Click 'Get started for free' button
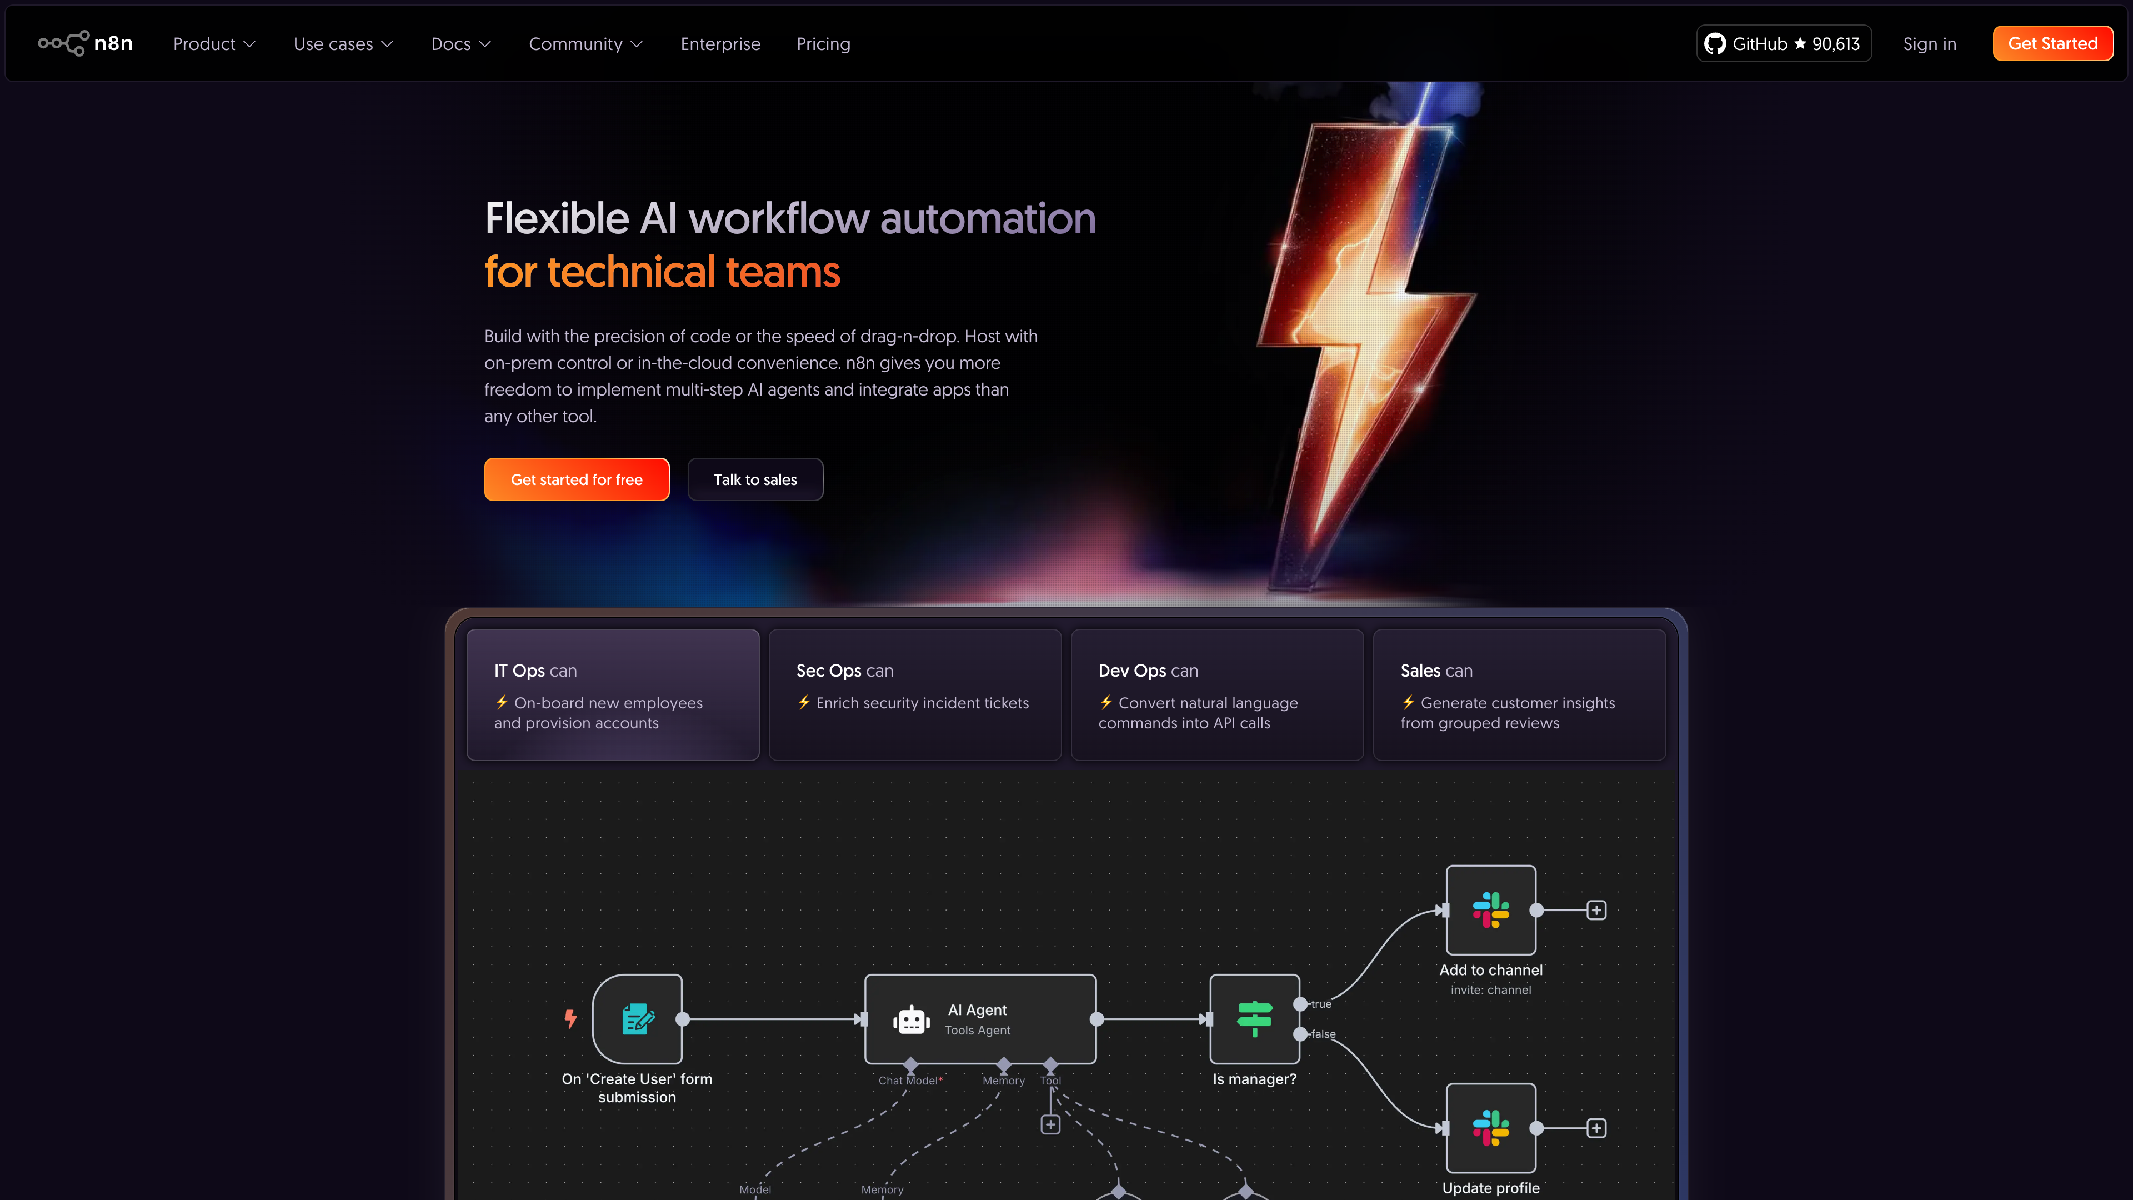This screenshot has height=1200, width=2133. [x=577, y=479]
